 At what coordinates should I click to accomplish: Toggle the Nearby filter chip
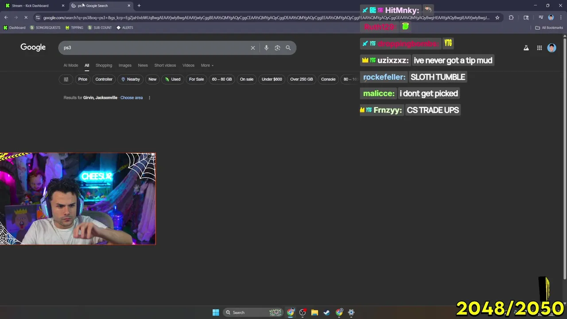point(130,79)
